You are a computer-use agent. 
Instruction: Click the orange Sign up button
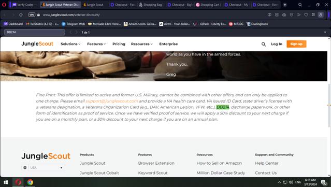click(296, 44)
